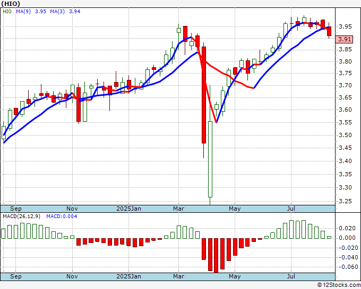Click the 3.80 price axis label

click(346, 61)
